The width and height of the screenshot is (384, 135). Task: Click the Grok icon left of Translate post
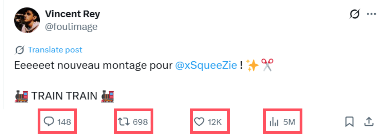[20, 50]
